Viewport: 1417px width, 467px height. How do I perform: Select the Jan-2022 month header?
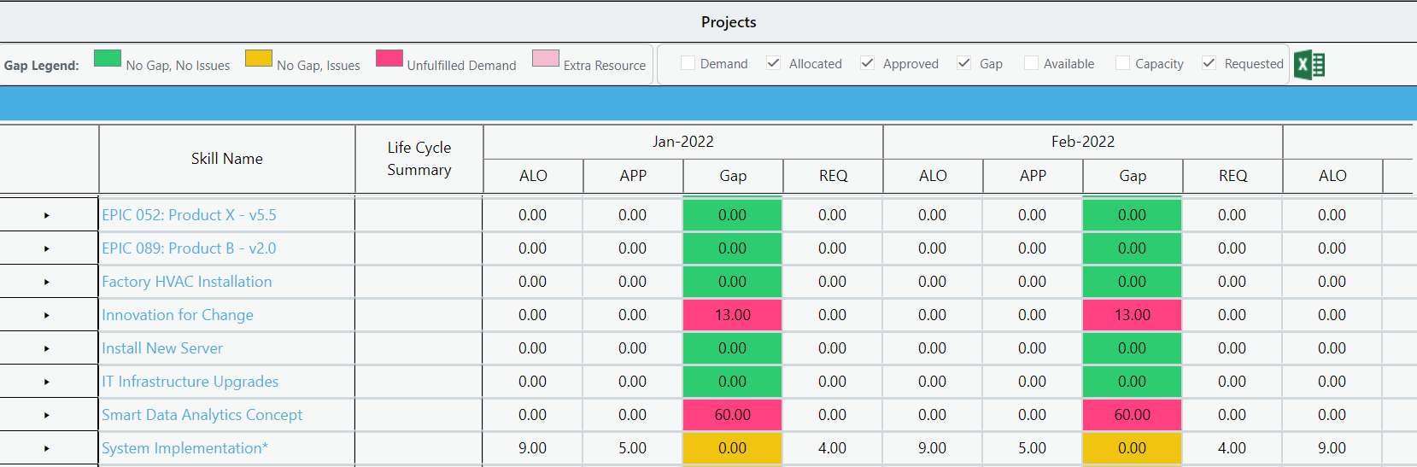[x=683, y=142]
